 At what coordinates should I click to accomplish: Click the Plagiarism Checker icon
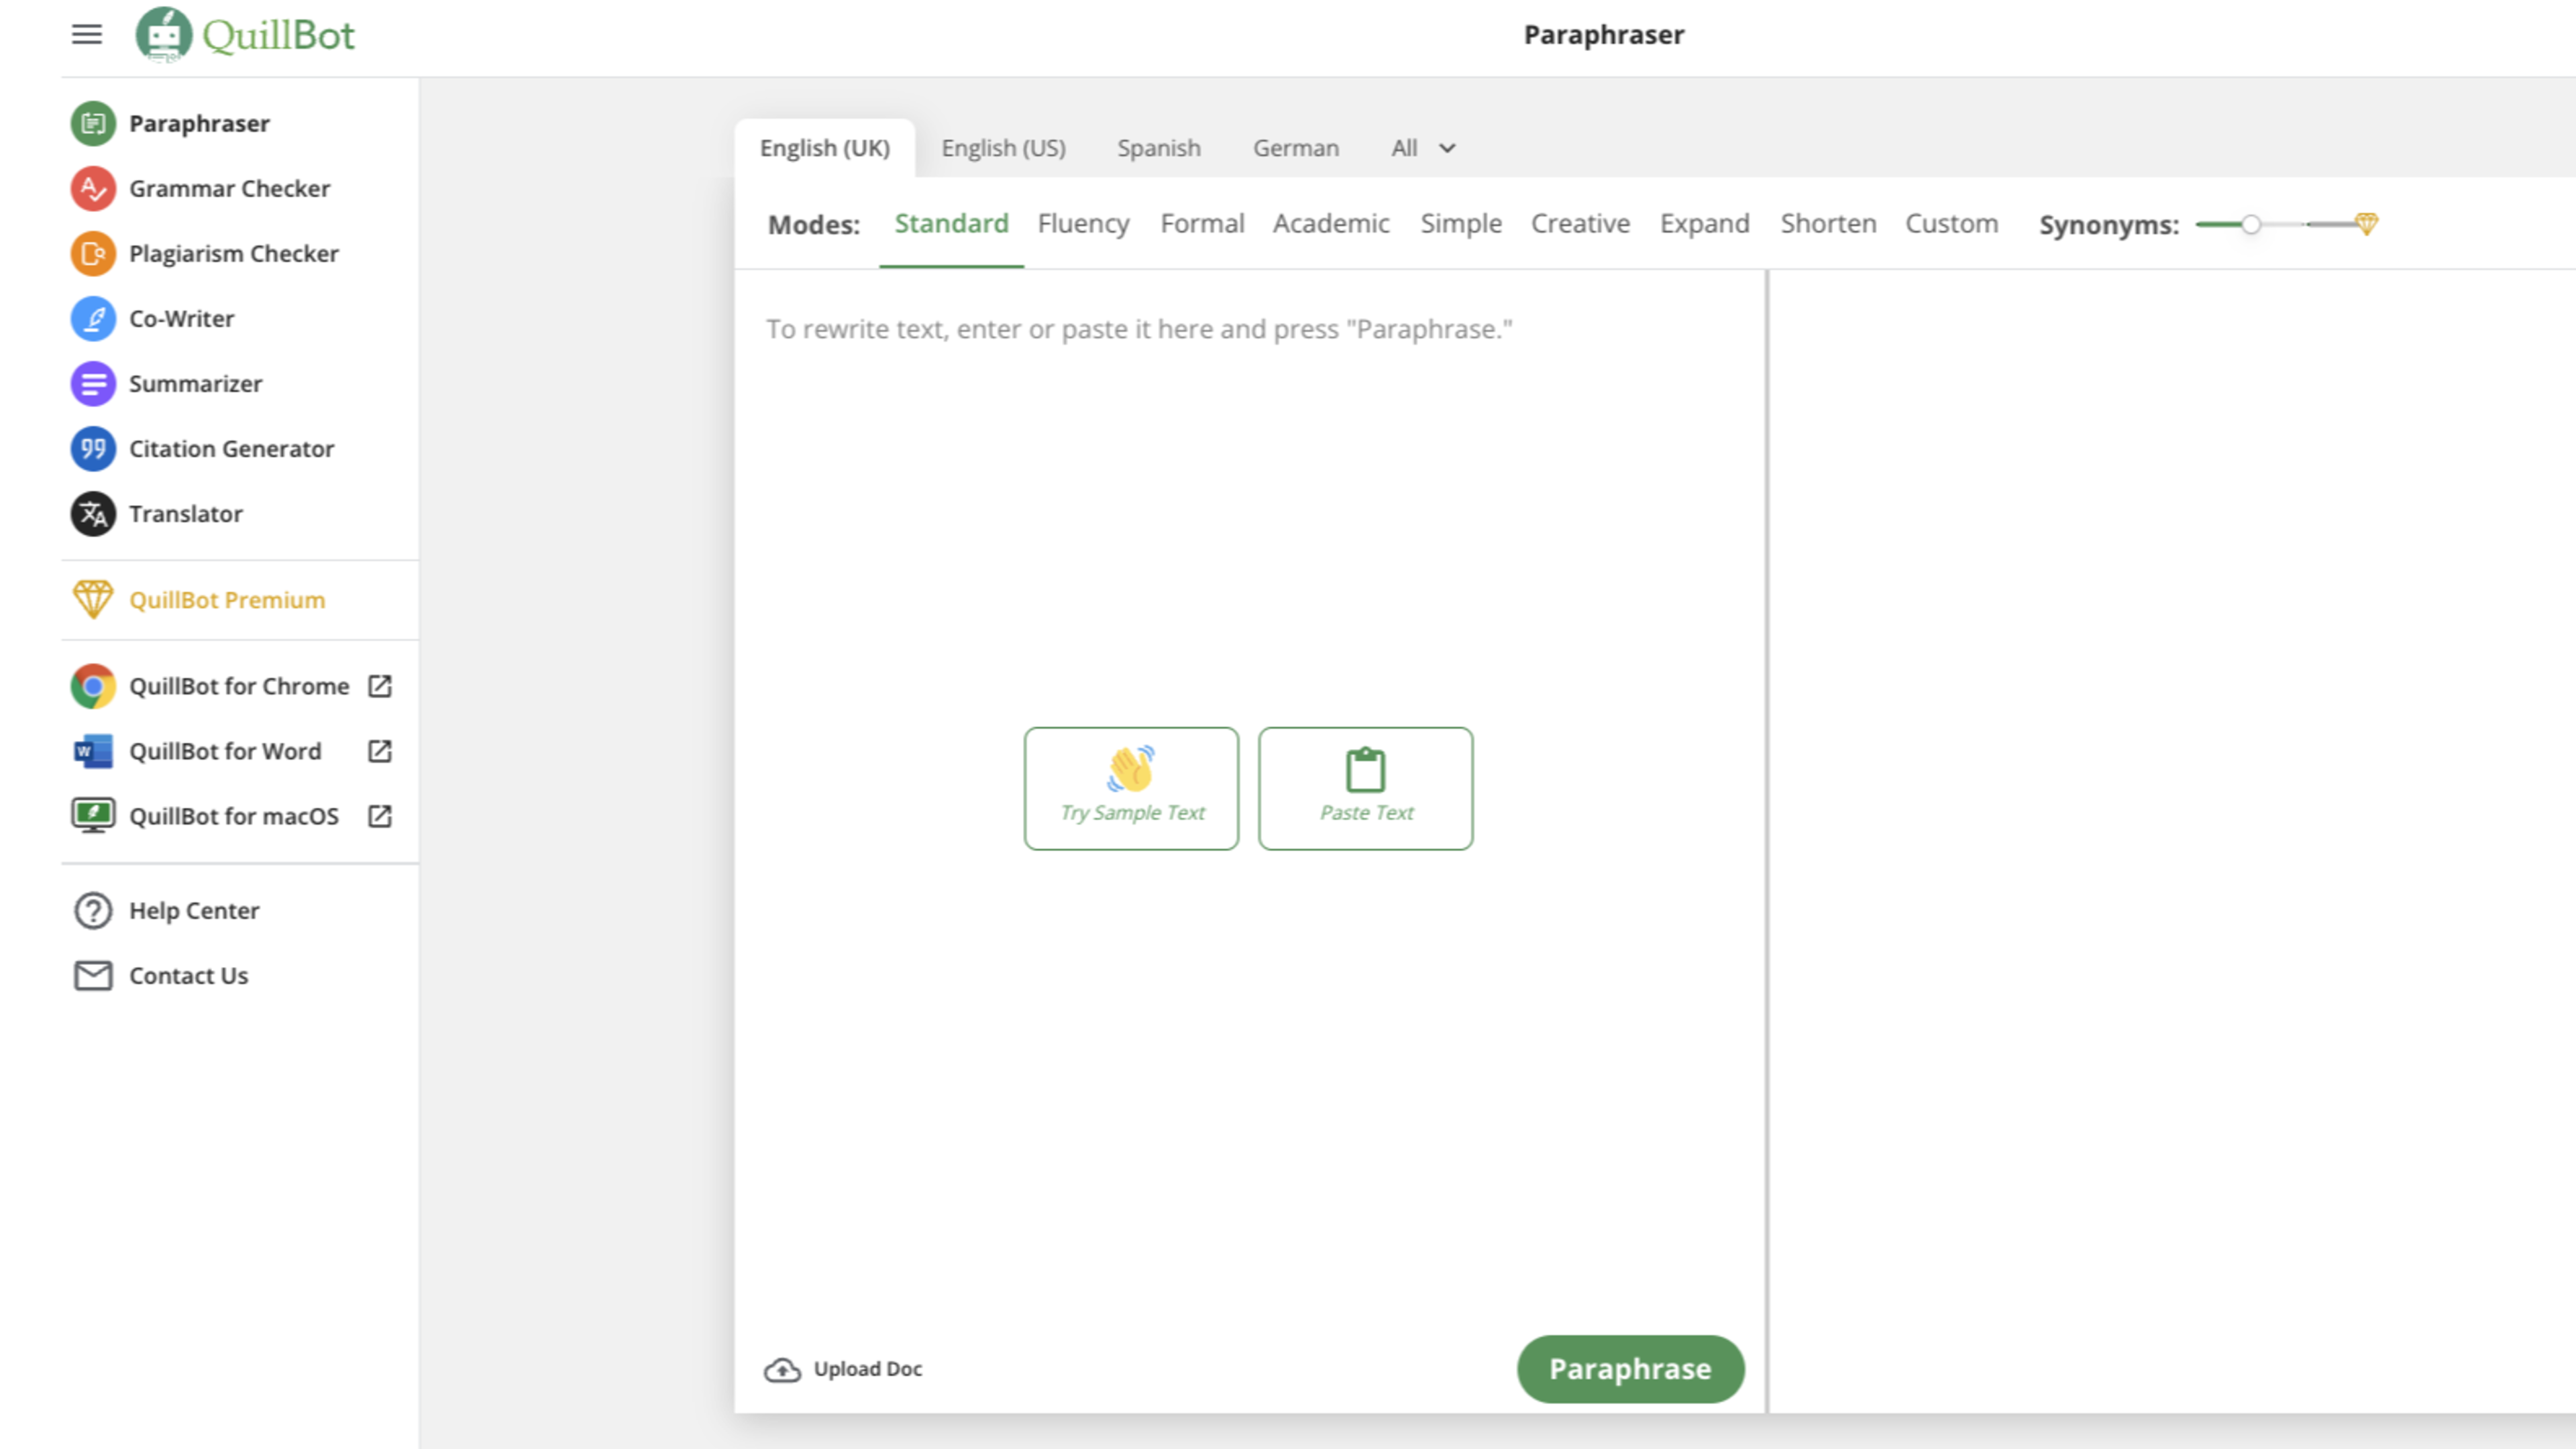91,253
